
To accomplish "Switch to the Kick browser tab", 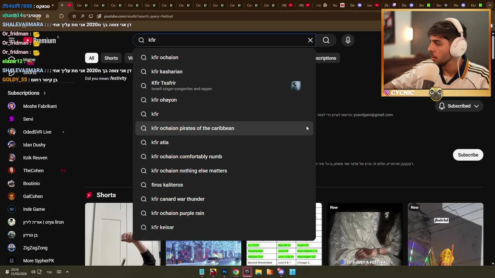I will point(476,5).
